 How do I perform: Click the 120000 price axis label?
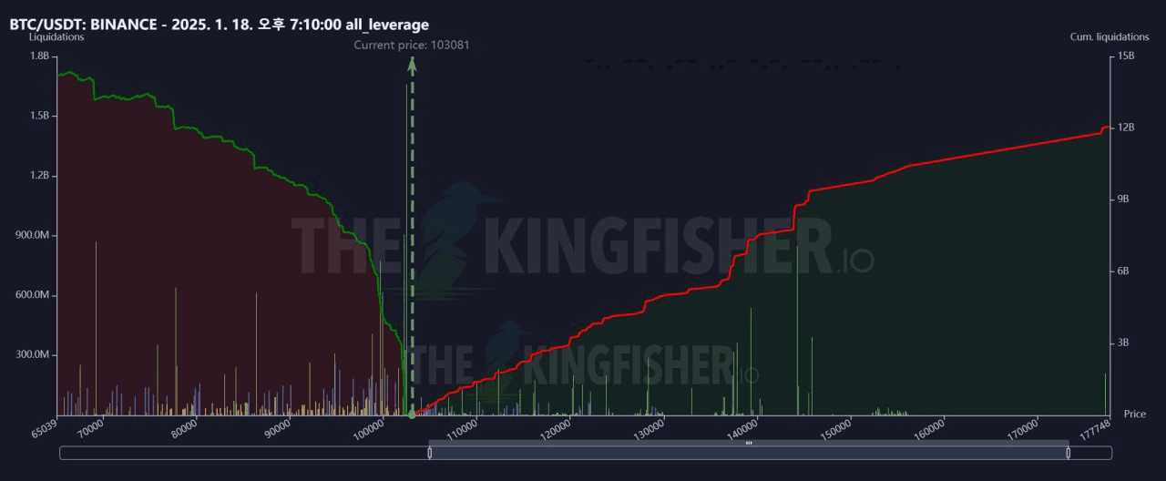(x=556, y=428)
